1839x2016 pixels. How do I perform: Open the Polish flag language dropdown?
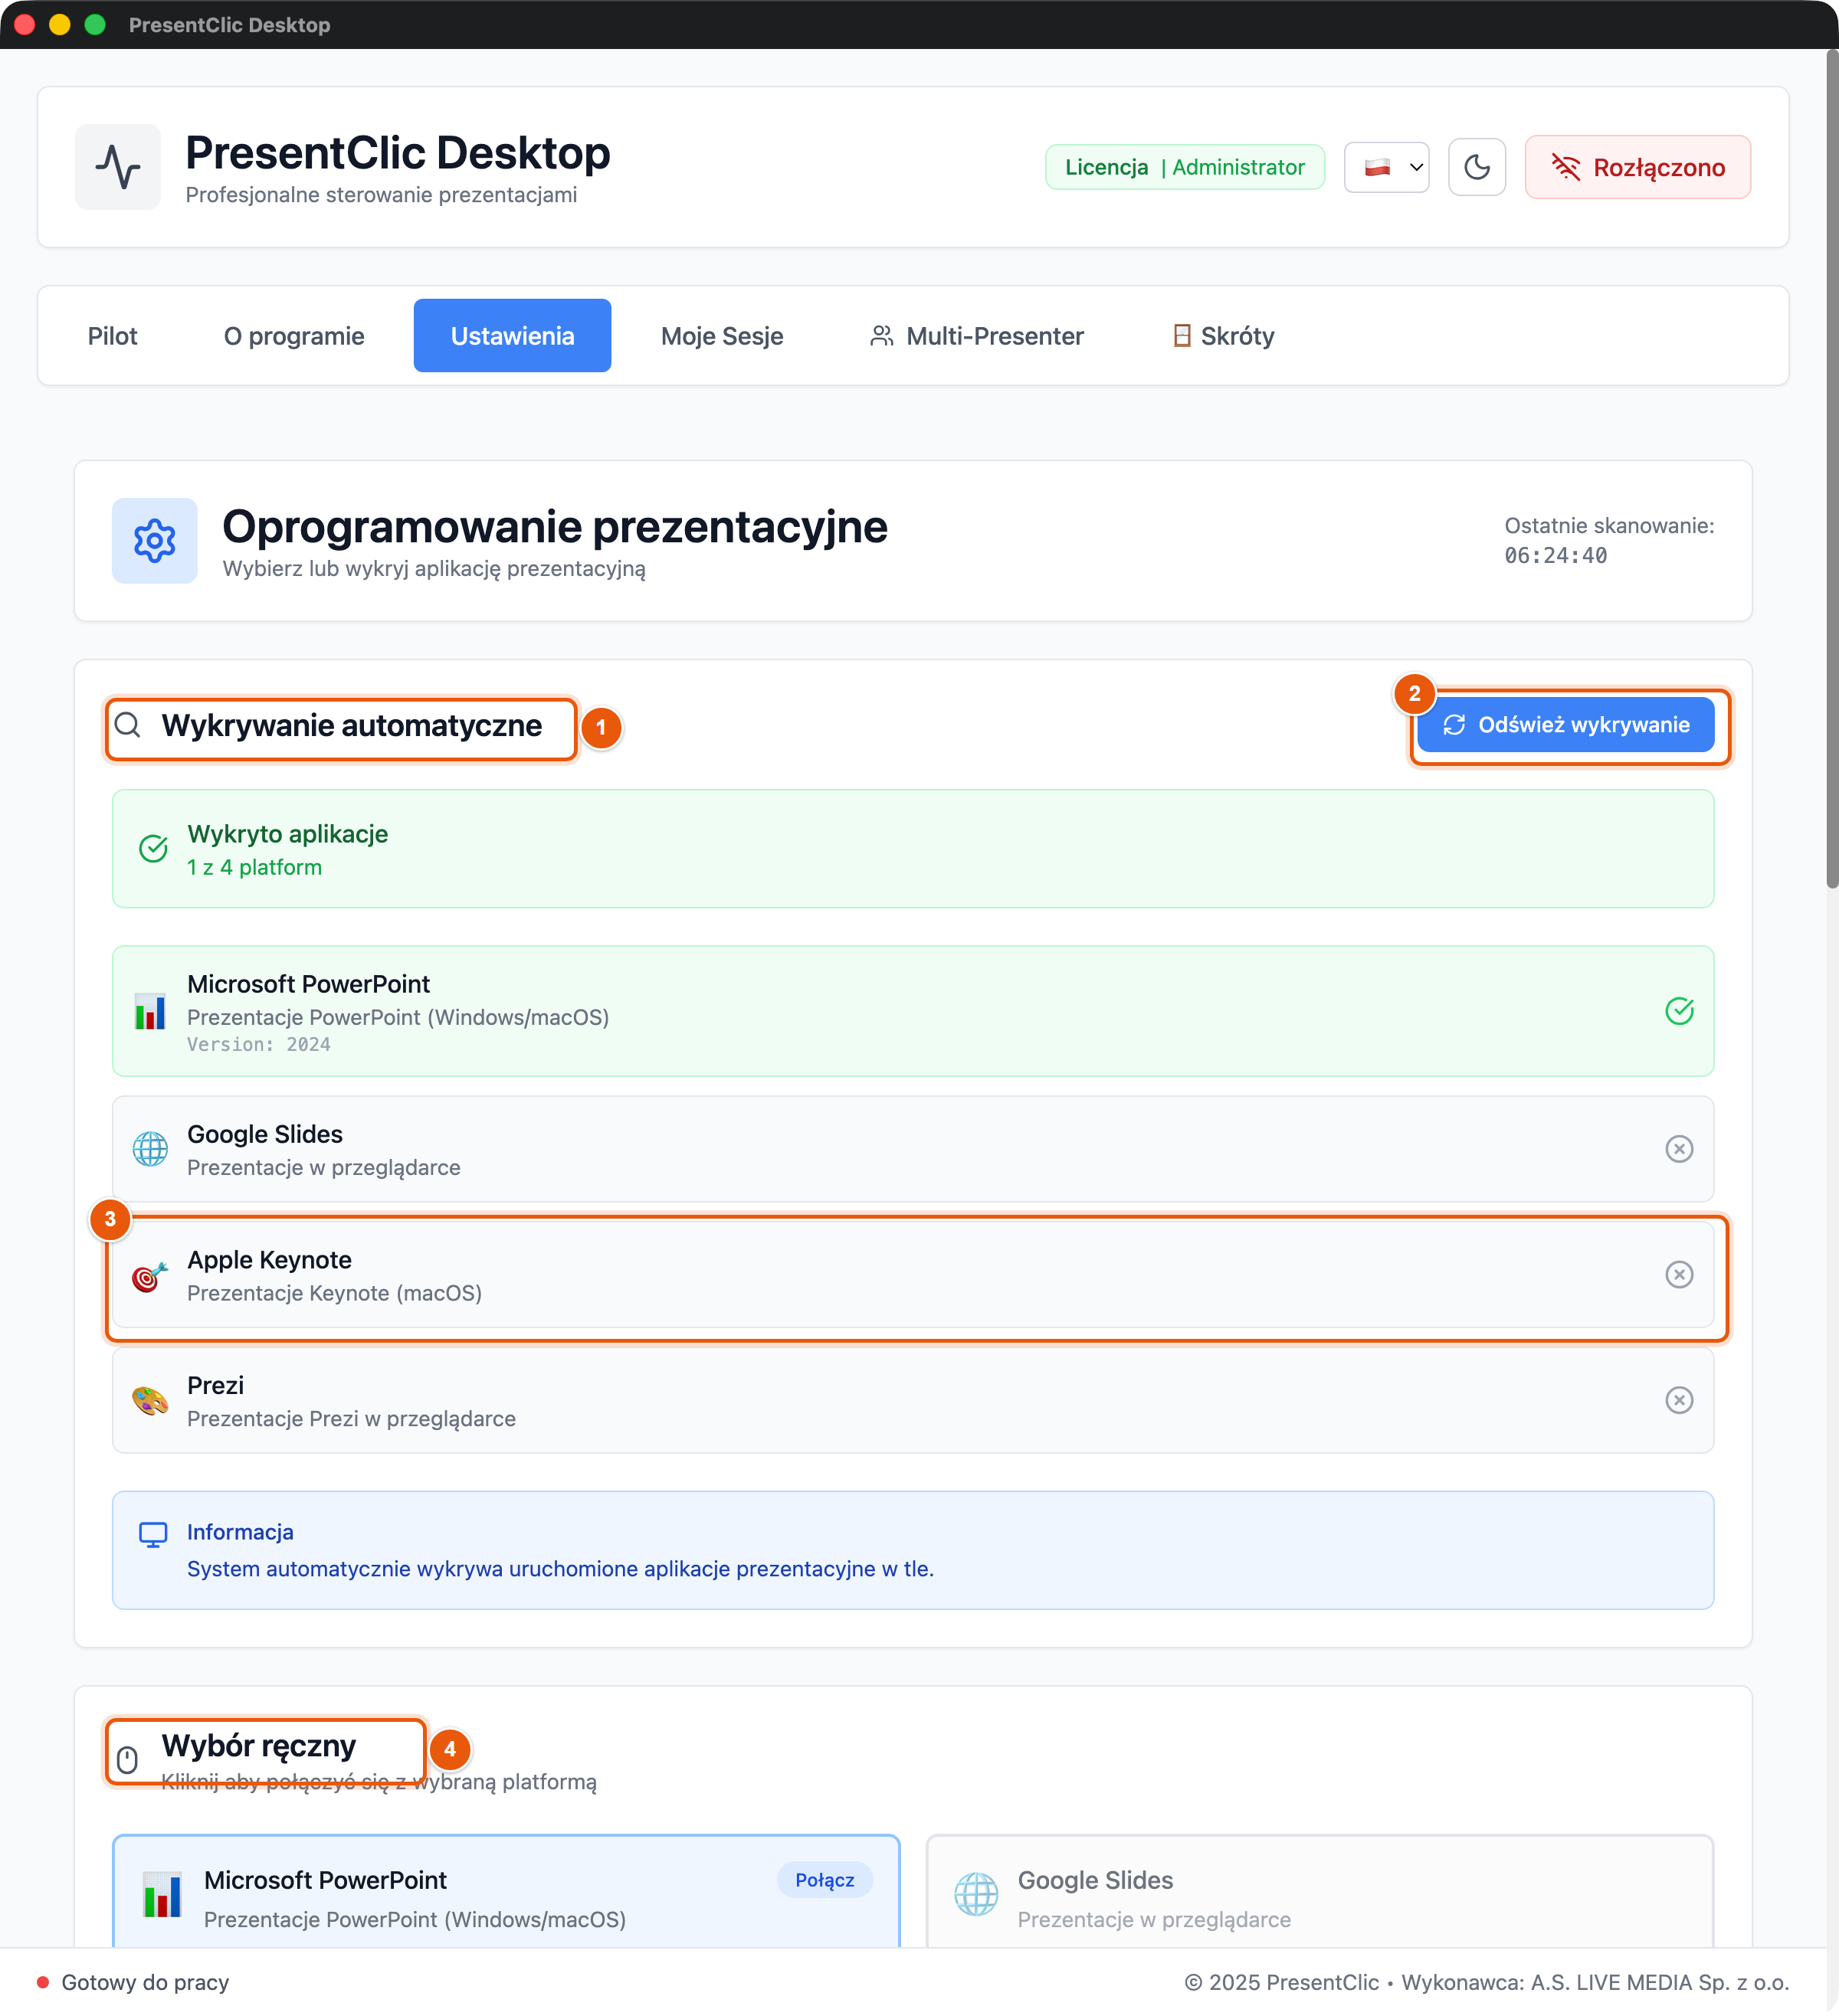pyautogui.click(x=1387, y=167)
